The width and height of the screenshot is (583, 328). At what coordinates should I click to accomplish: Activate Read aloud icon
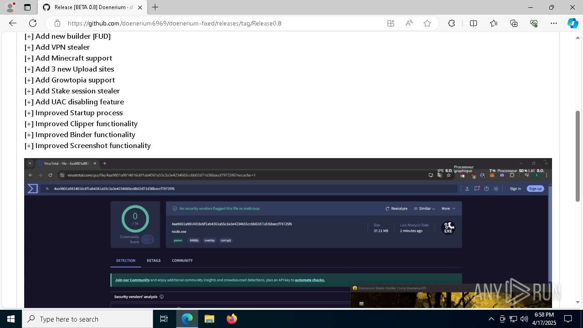(409, 23)
